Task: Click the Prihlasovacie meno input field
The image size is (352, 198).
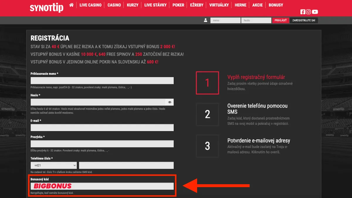Action: click(102, 81)
